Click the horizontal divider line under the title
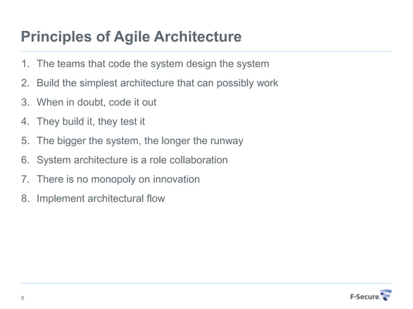413x309 pixels. click(206, 51)
